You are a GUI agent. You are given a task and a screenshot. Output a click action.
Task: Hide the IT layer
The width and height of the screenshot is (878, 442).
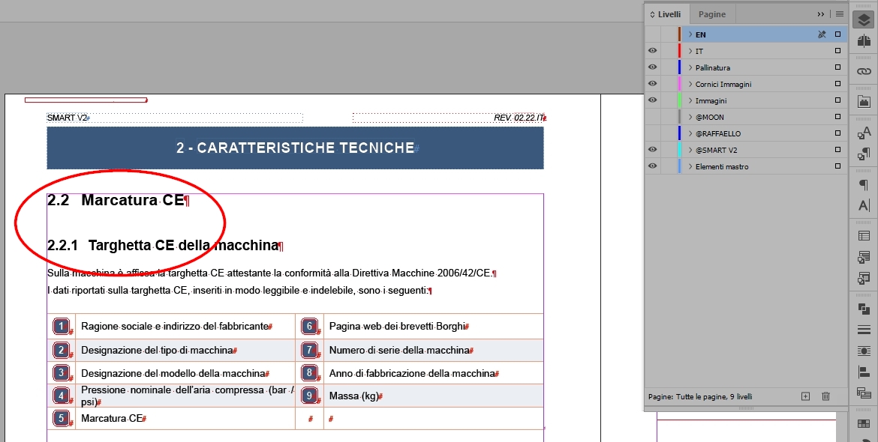(652, 50)
